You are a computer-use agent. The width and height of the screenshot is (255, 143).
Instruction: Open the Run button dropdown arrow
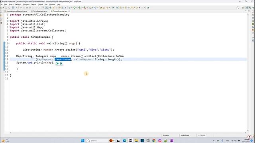(x=77, y=8)
